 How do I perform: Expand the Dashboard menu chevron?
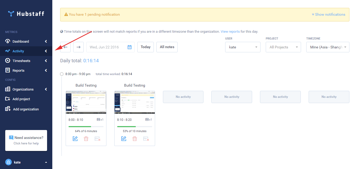tap(46, 41)
